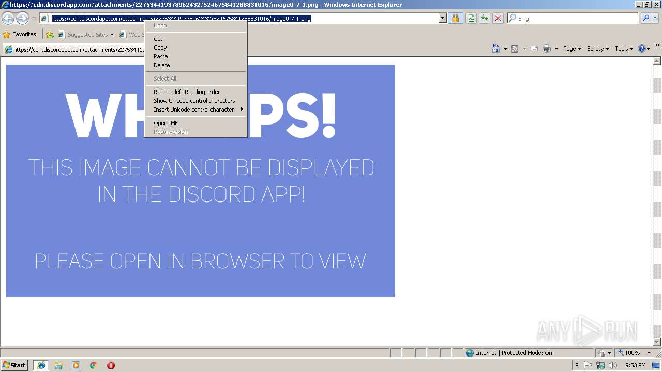The height and width of the screenshot is (372, 662).
Task: Choose Delete in the context menu
Action: click(x=195, y=65)
